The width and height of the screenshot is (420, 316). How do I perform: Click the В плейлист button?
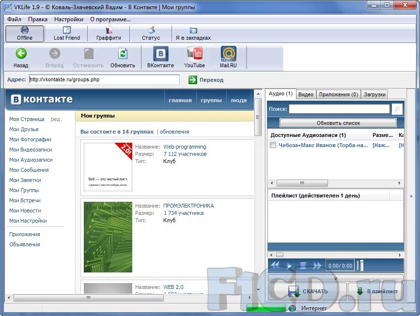point(375,291)
